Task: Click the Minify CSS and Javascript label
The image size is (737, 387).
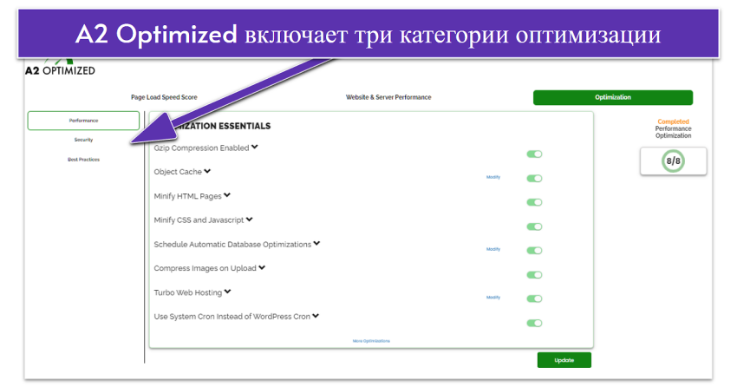Action: pos(199,220)
